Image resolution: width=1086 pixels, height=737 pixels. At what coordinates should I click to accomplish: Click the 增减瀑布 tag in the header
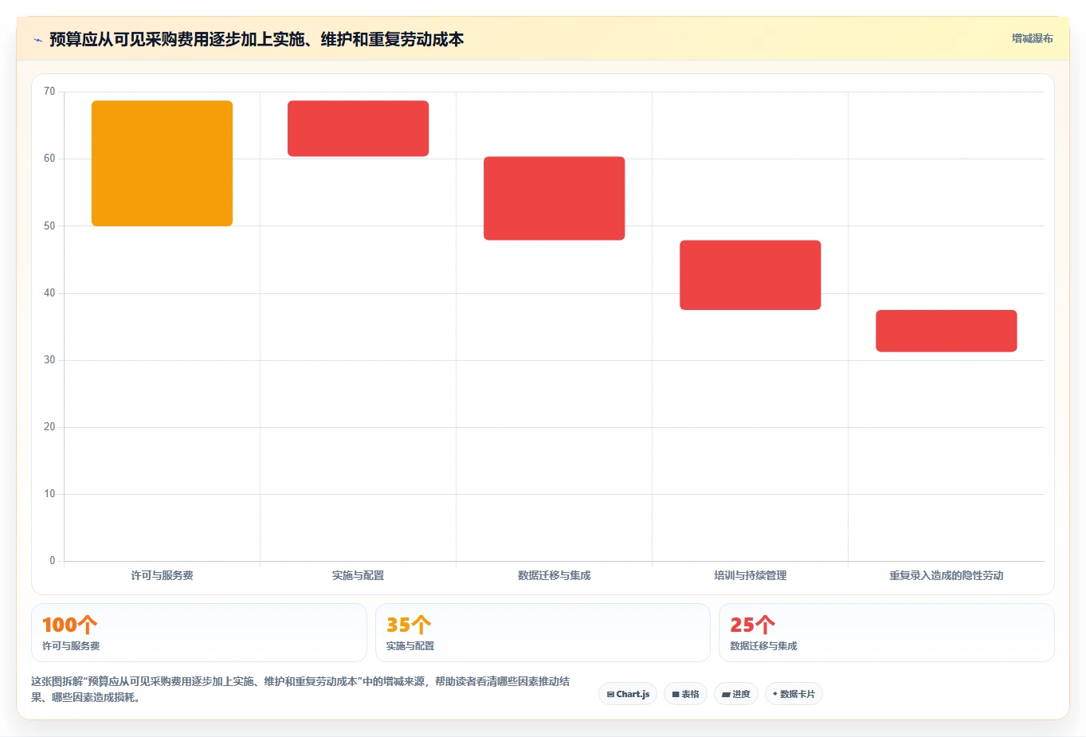pyautogui.click(x=1032, y=38)
